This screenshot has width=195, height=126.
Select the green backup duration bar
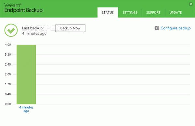(26, 74)
